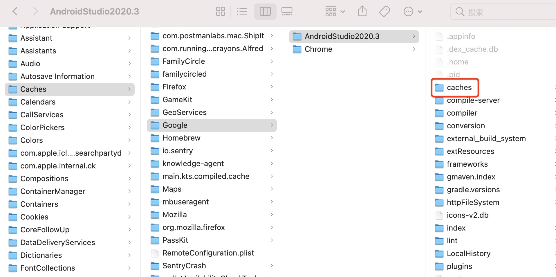This screenshot has width=556, height=277.
Task: Click the plugins folder icon
Action: click(x=439, y=266)
